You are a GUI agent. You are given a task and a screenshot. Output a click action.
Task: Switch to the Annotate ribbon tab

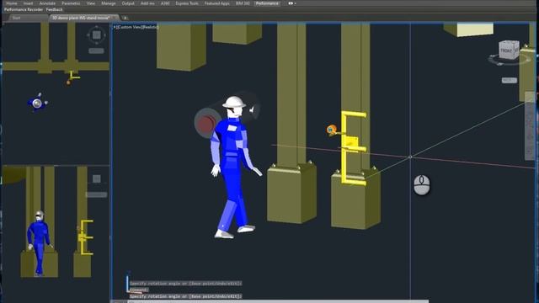click(x=47, y=3)
